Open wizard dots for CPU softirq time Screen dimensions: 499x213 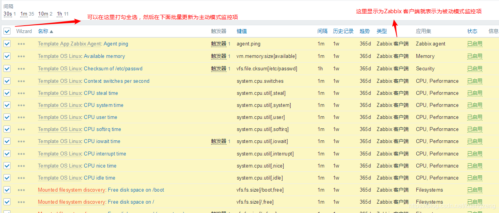click(21, 130)
